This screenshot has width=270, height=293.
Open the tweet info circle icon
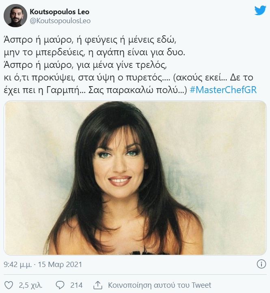[261, 264]
